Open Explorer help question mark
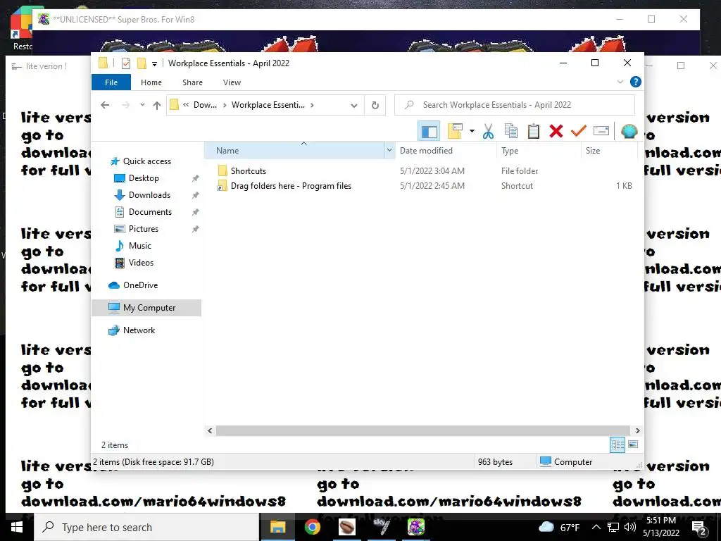 point(636,82)
